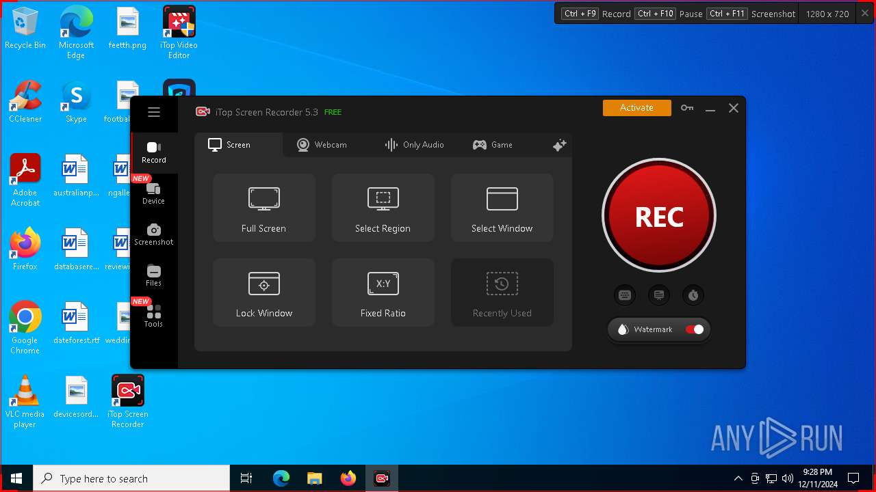Select the iTop Screen Recorder desktop shortcut

(x=128, y=402)
